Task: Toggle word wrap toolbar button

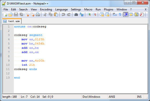Action: [114, 15]
